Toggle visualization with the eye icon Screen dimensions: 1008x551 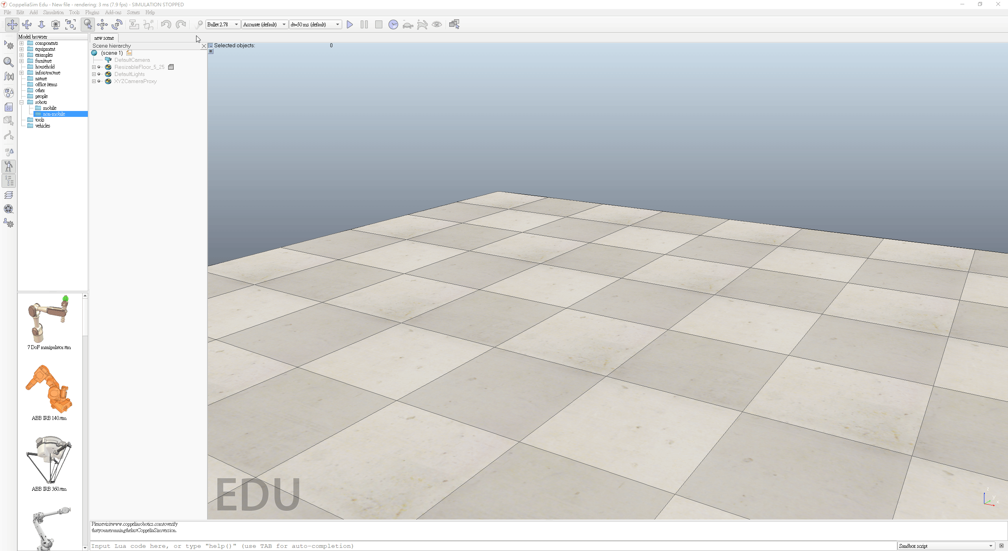click(437, 24)
